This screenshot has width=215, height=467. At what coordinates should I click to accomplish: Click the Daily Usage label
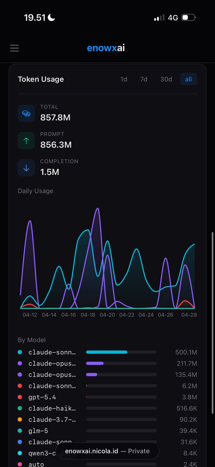35,191
